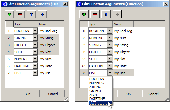Open BOOLEAN type dropdown in right dialog row 1
Viewport: 170px width, 110px height.
coord(110,31)
